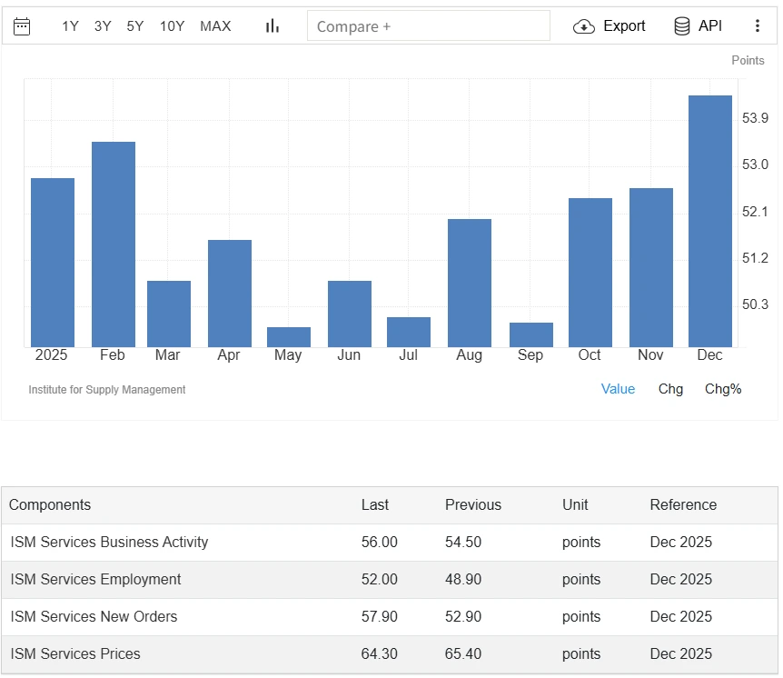The width and height of the screenshot is (783, 678).
Task: Click Dec 2025 in Business Activity row
Action: (x=680, y=542)
